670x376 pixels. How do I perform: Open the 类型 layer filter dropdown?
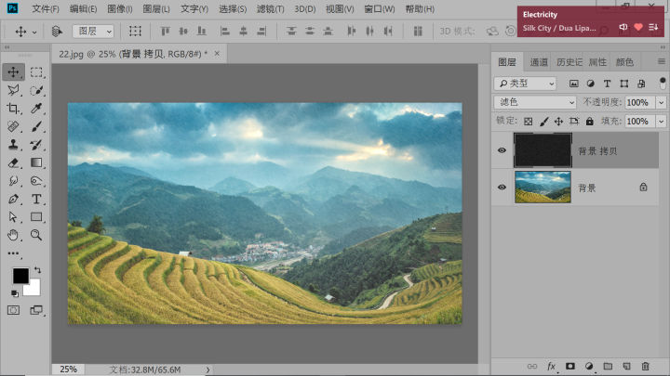525,84
